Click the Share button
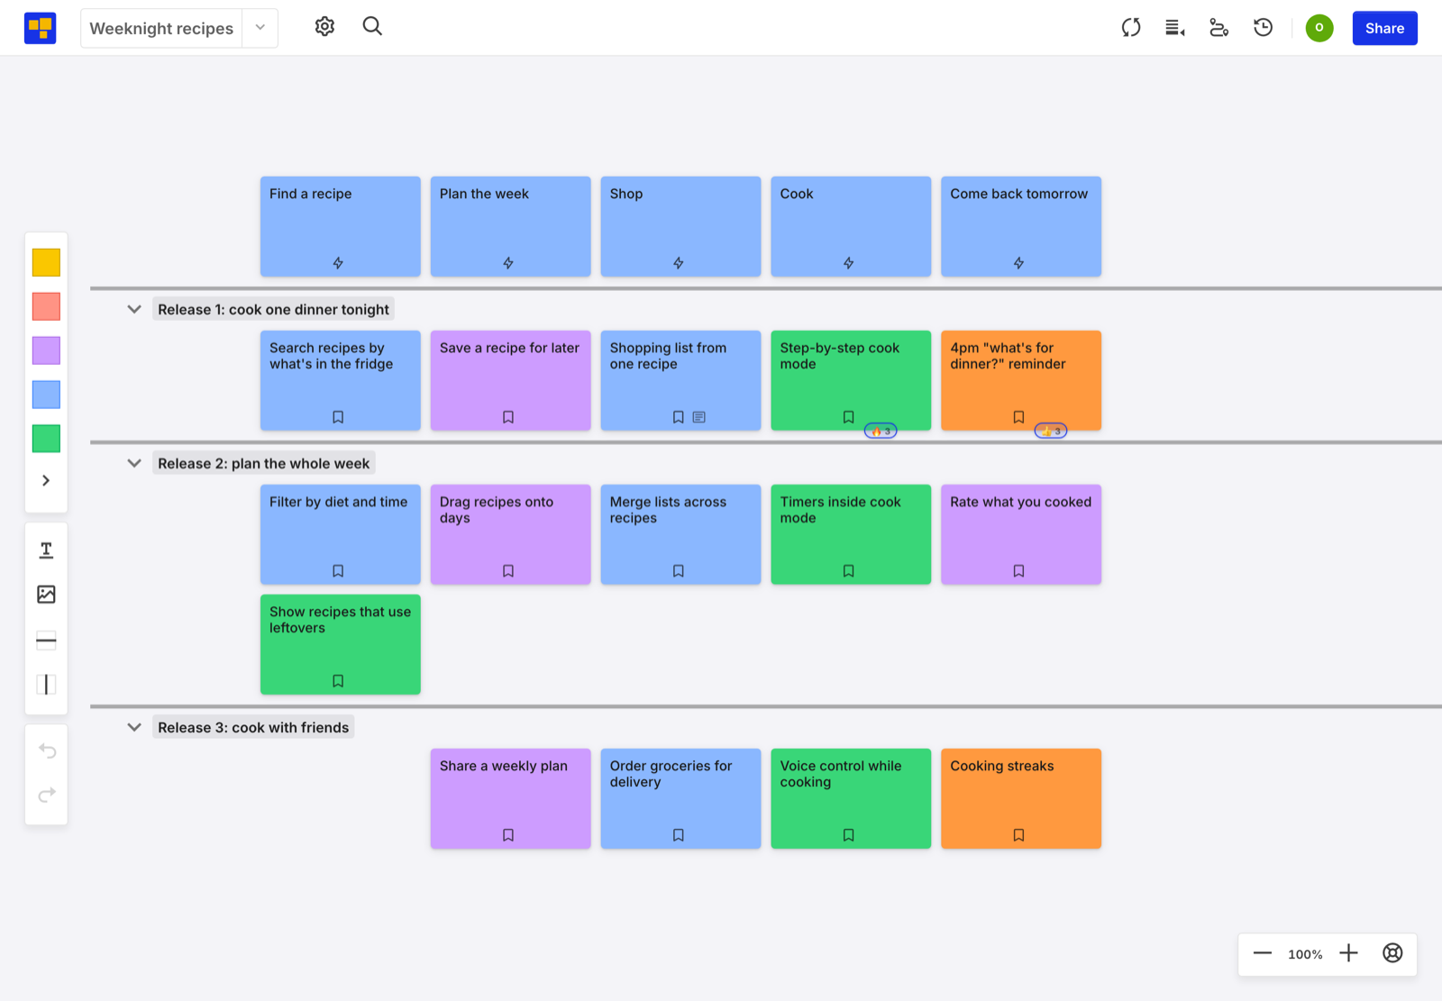 [x=1384, y=28]
